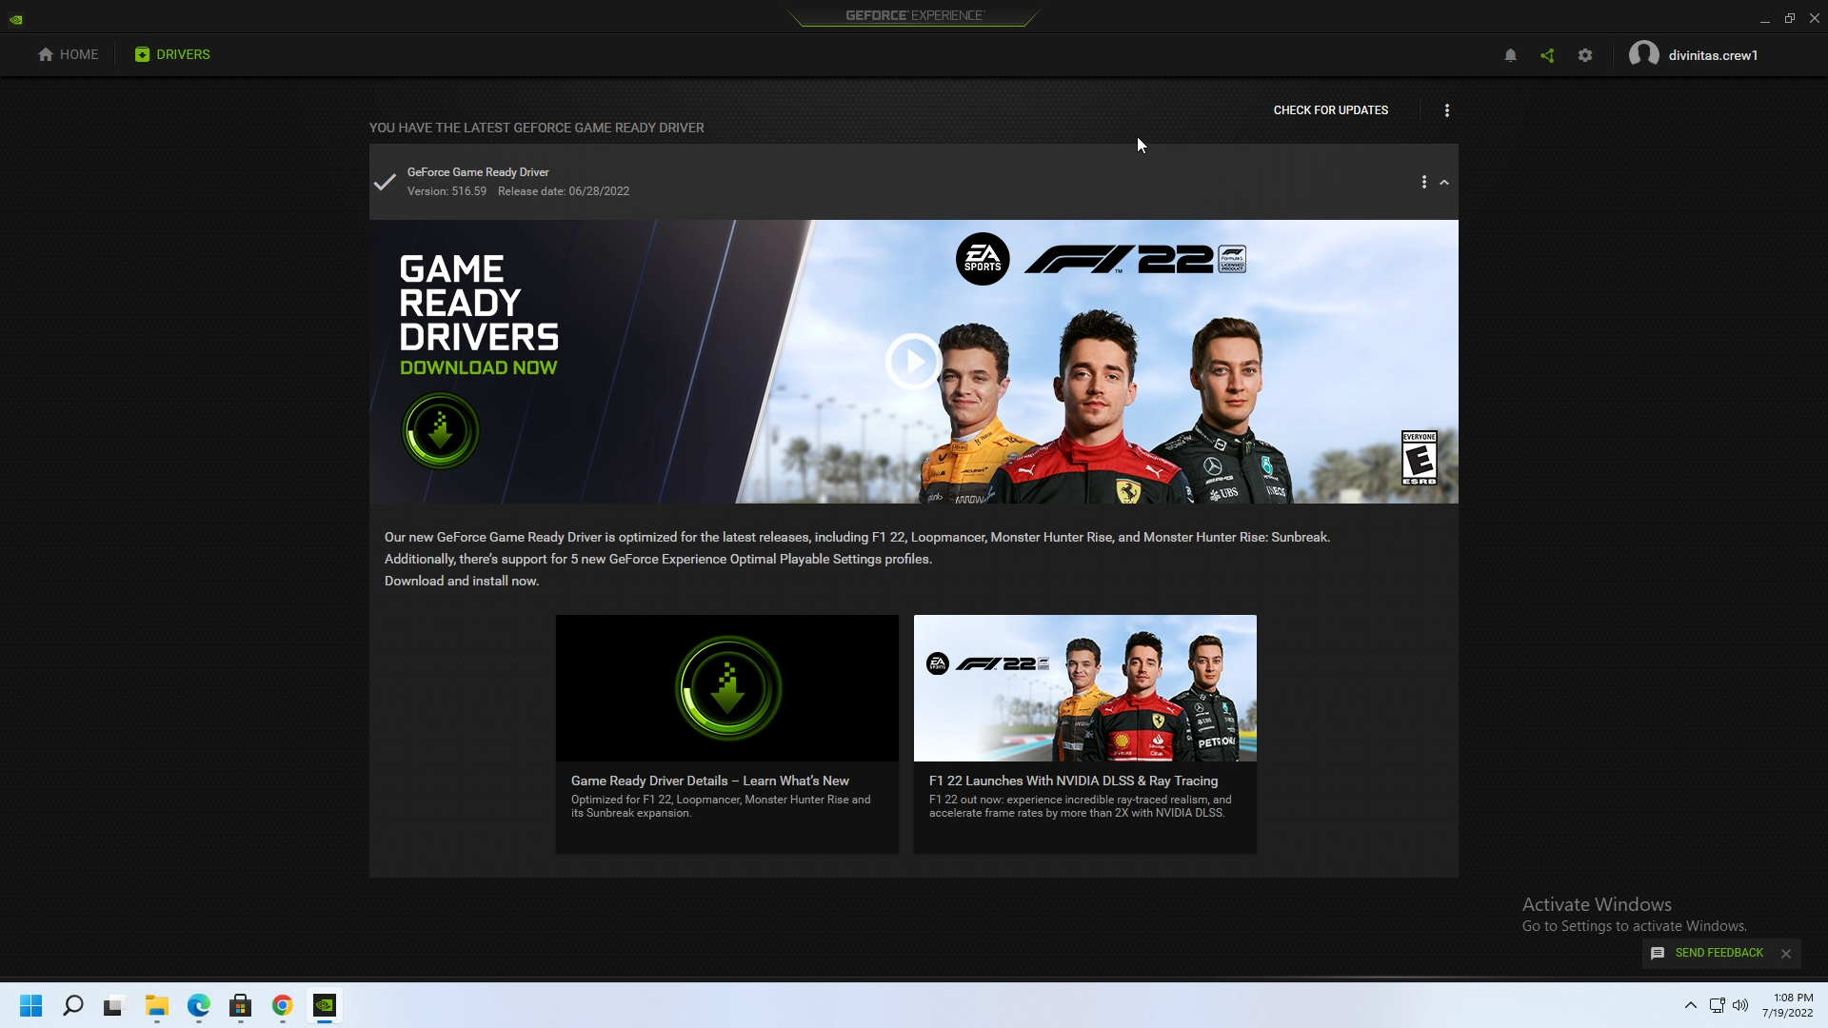The image size is (1828, 1028).
Task: Open the settings gear
Action: click(1585, 55)
